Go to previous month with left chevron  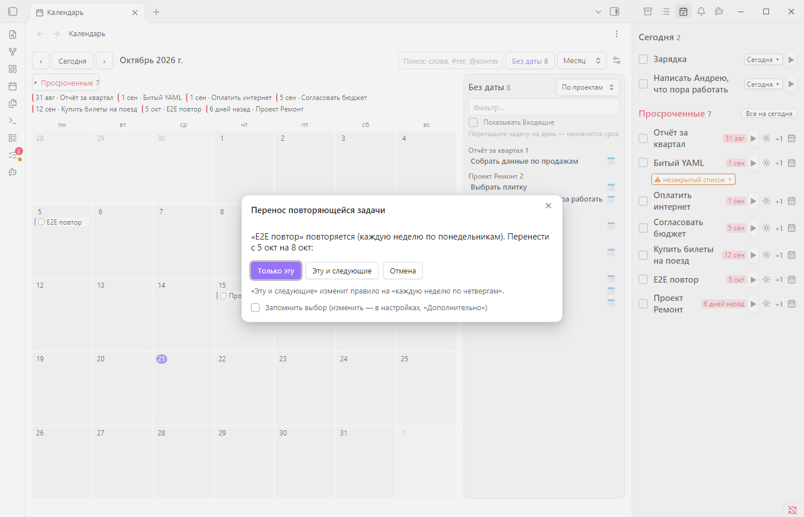[x=41, y=61]
